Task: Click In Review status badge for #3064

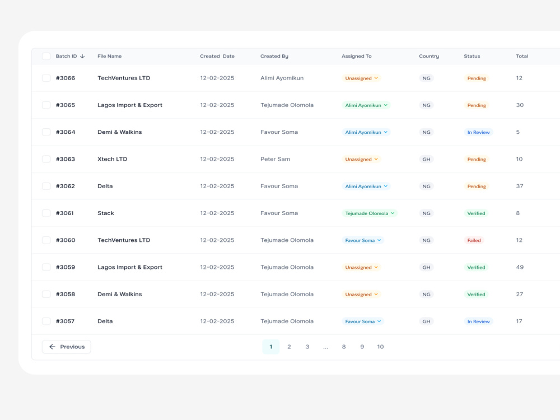Action: [479, 132]
